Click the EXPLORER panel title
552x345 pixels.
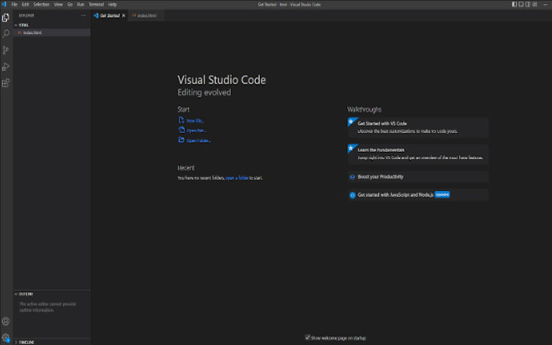[26, 15]
